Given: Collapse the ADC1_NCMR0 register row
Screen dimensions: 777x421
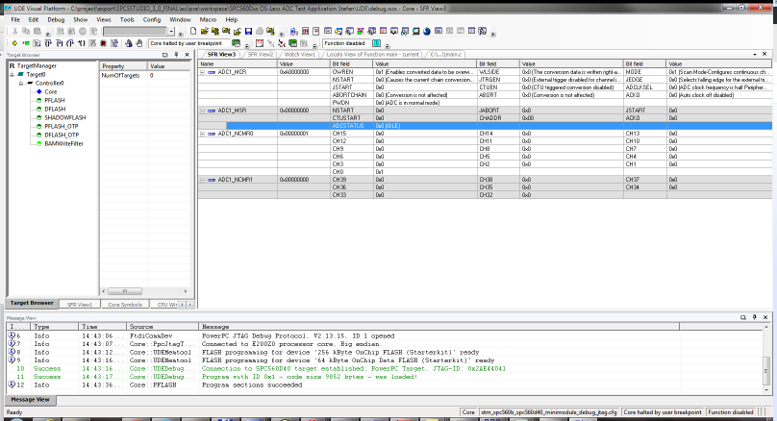Looking at the screenshot, I should pyautogui.click(x=202, y=134).
